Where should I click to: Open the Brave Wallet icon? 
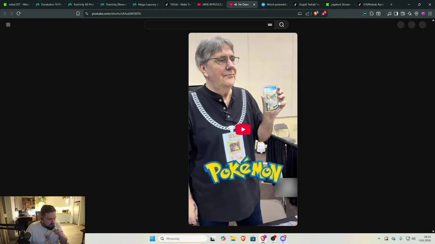tap(403, 14)
